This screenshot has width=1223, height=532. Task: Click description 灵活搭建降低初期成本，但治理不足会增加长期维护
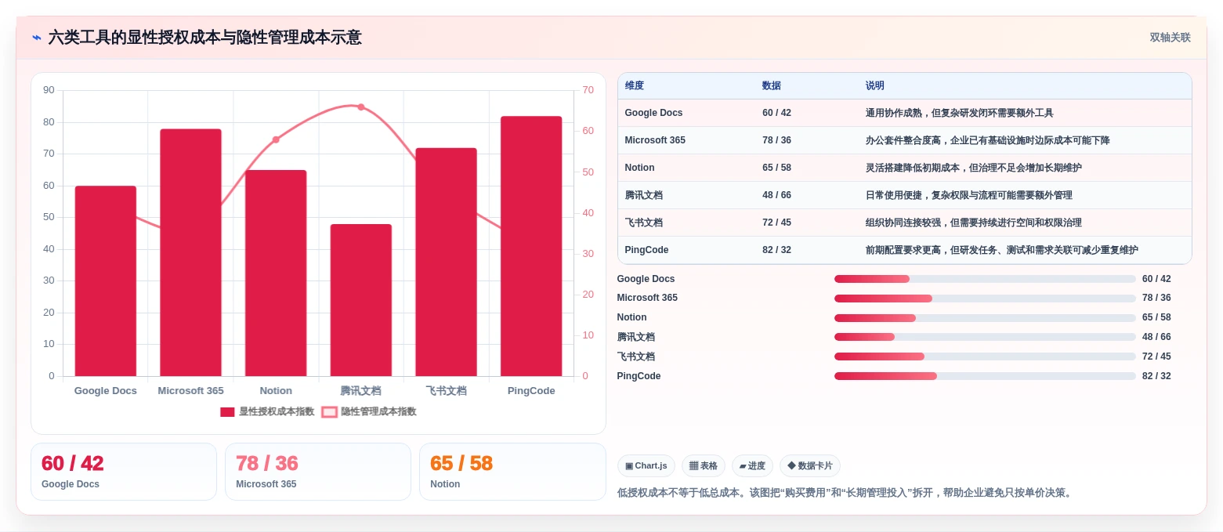[974, 168]
